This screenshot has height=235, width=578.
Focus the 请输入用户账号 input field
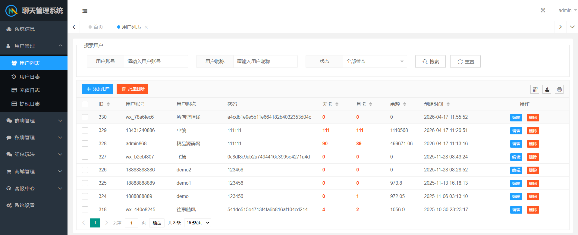tap(155, 61)
